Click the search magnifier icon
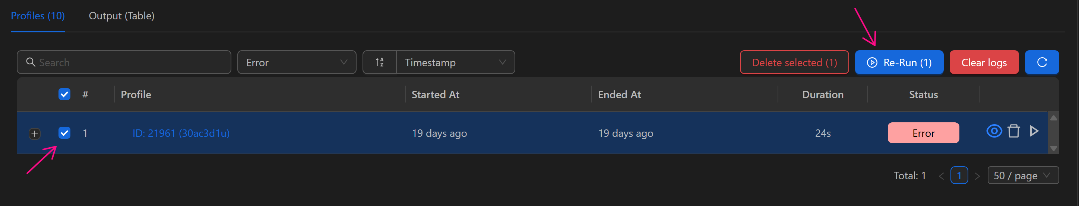1079x206 pixels. pos(31,63)
